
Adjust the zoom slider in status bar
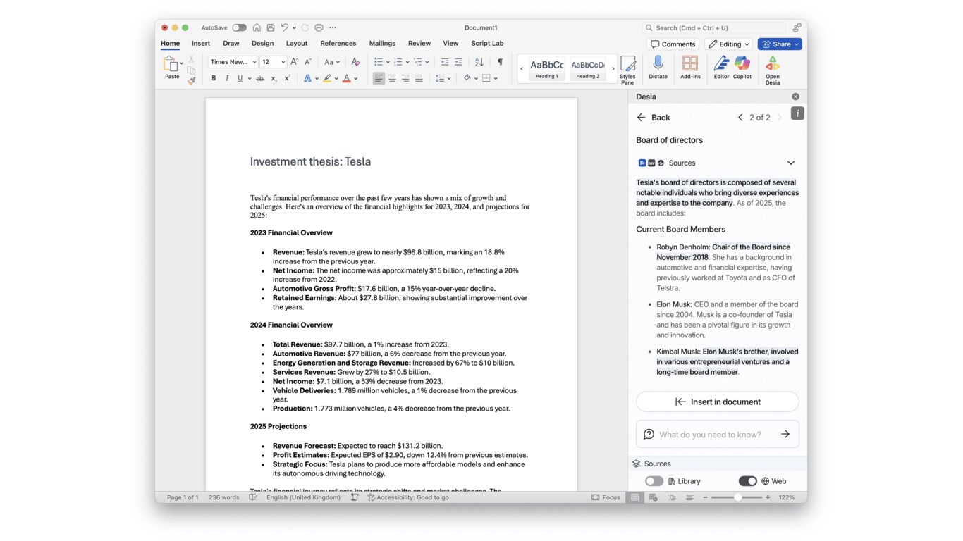tap(737, 497)
